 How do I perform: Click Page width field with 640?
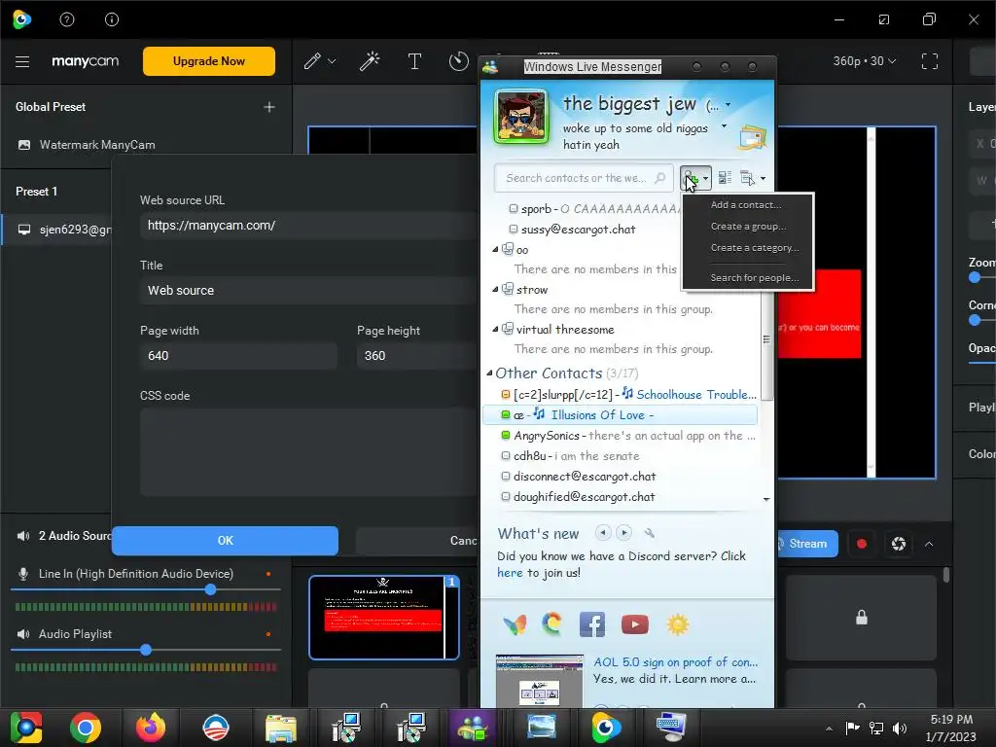(x=238, y=356)
